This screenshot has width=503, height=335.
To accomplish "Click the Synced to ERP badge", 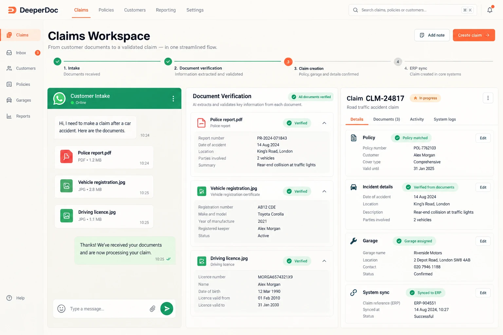I will 426,293.
